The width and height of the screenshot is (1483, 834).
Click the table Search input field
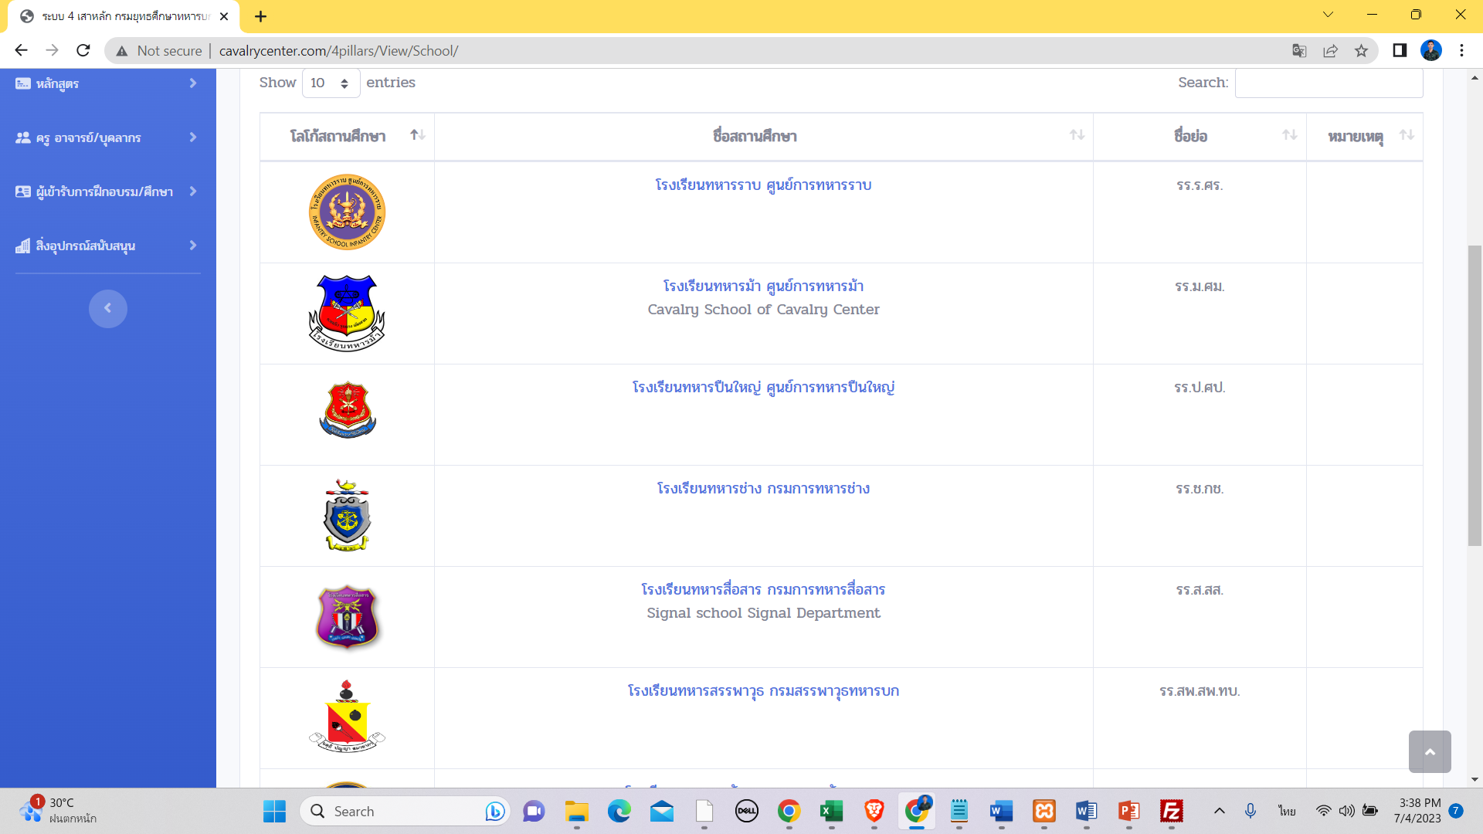1328,83
